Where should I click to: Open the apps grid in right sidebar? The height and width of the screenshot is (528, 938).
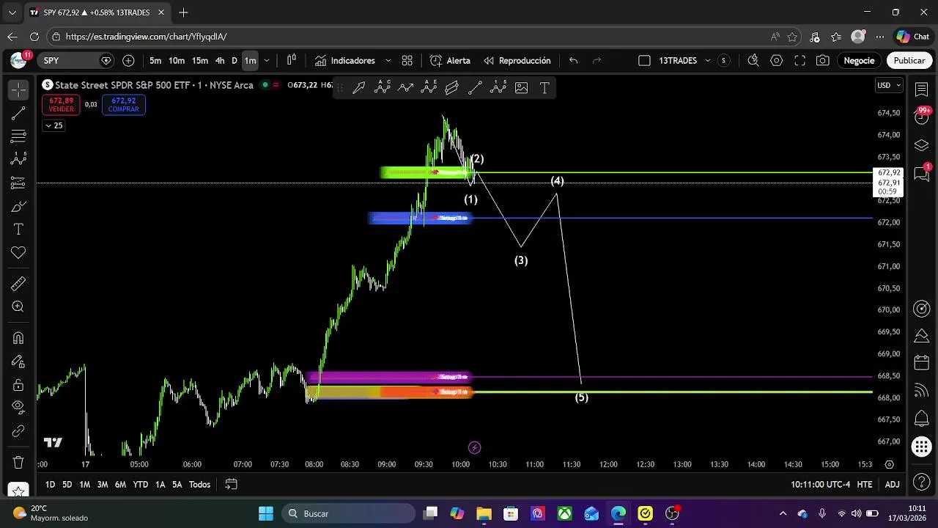pos(922,446)
